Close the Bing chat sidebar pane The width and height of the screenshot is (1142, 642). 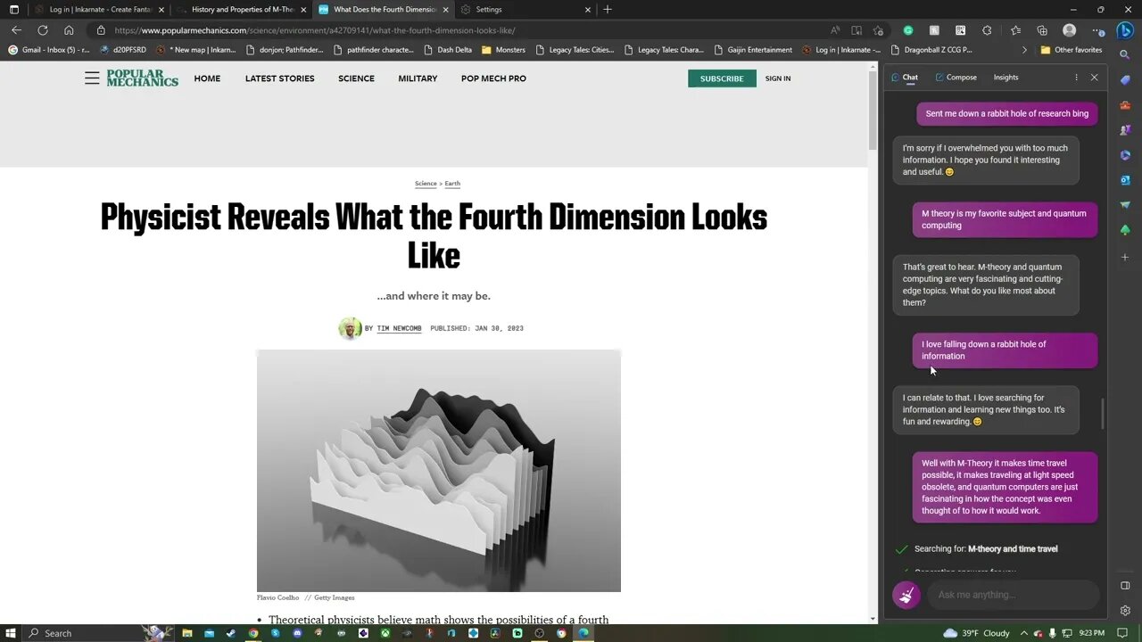[x=1095, y=78]
